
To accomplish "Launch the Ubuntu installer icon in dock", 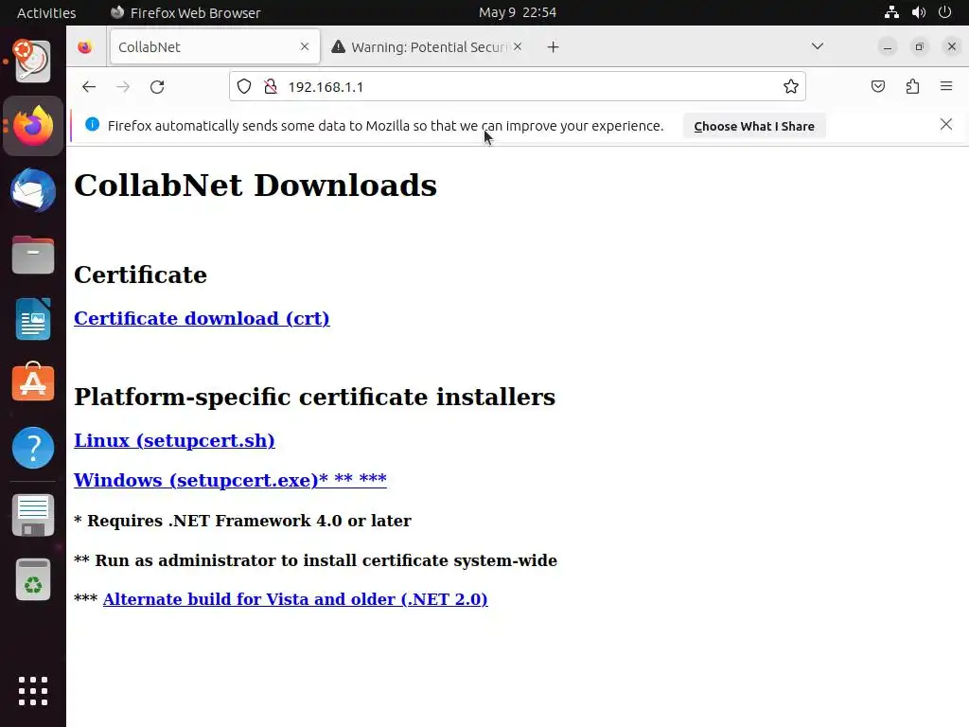I will pos(33,62).
